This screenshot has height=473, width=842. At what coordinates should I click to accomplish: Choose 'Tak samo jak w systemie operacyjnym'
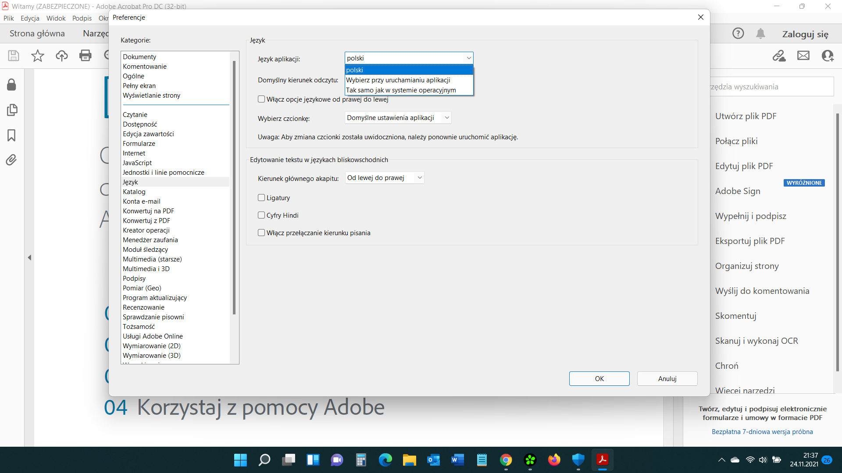point(409,90)
